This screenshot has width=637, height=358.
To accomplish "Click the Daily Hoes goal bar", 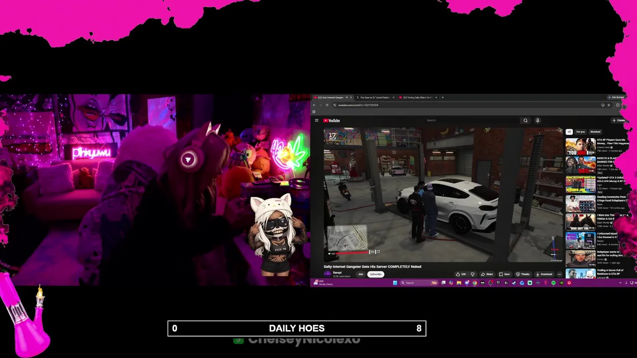I will (x=297, y=328).
